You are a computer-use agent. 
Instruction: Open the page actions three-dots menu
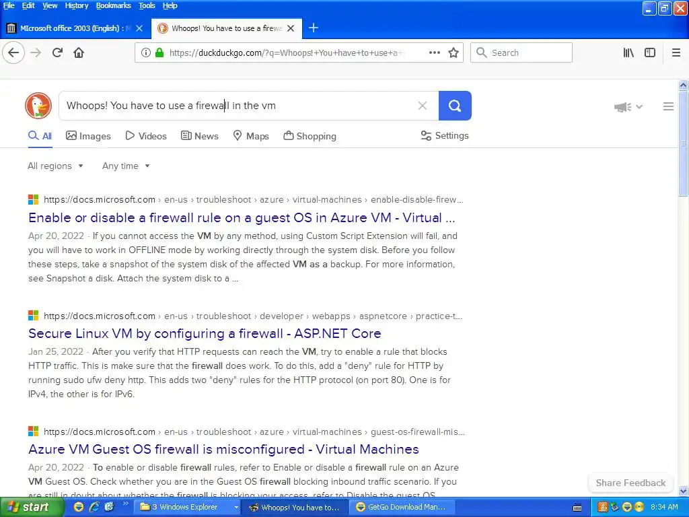pos(434,53)
